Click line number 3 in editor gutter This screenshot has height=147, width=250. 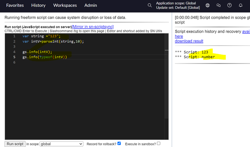(14, 47)
